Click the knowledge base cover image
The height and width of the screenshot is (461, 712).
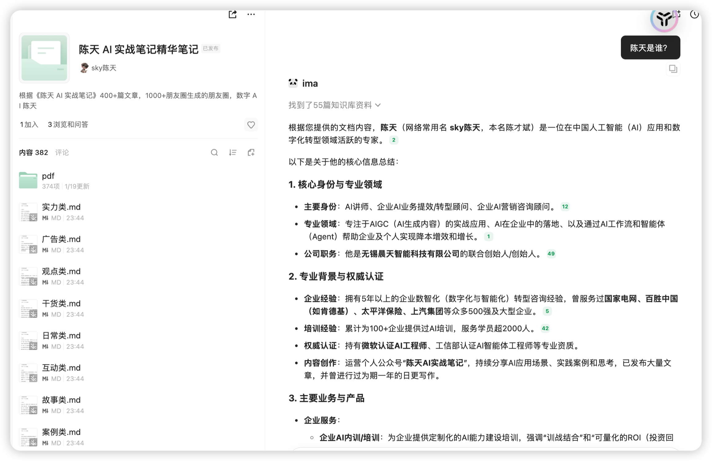[44, 58]
